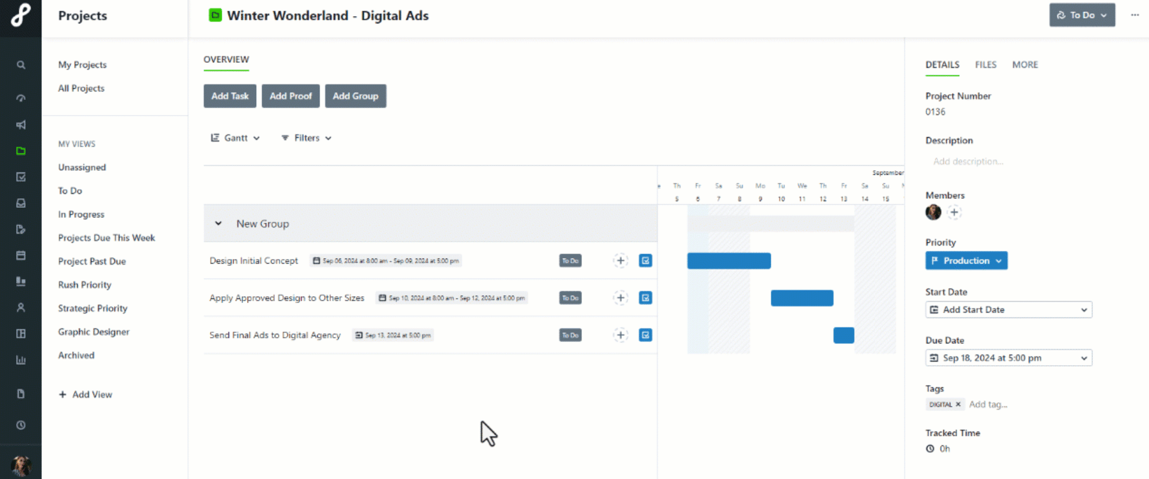Open the bar chart reports sidebar icon

coord(21,360)
